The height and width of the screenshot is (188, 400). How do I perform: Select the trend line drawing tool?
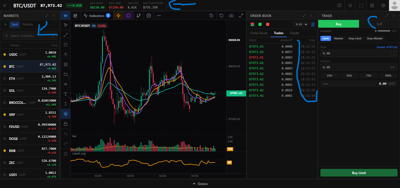pyautogui.click(x=65, y=35)
